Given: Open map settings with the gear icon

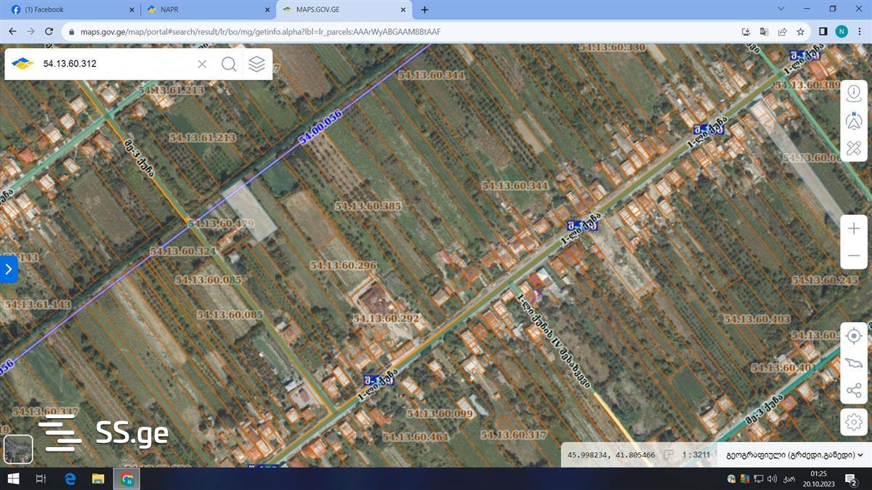Looking at the screenshot, I should [x=854, y=421].
